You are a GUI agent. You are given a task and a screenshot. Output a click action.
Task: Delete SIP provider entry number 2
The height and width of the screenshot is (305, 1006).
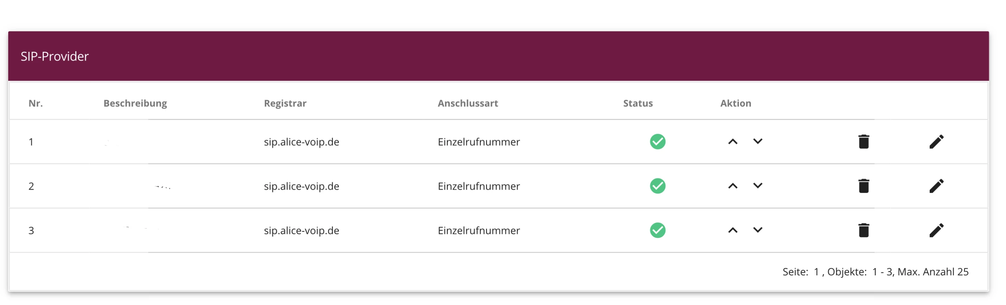tap(863, 186)
